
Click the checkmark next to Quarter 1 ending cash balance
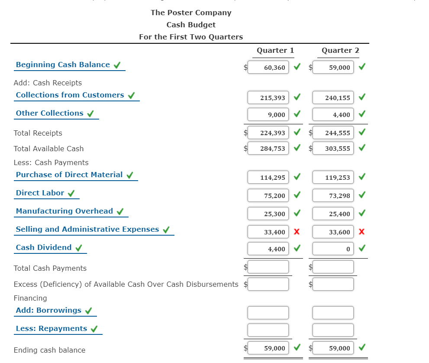297,348
